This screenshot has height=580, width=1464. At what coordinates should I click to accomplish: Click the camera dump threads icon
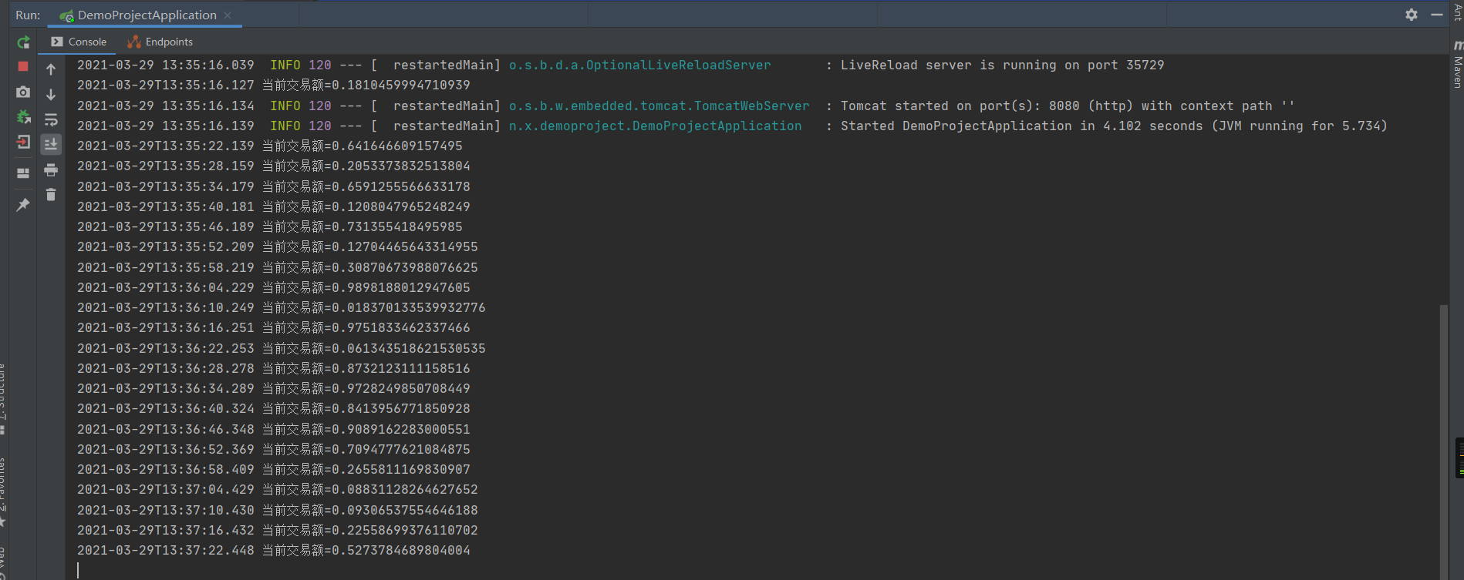23,92
